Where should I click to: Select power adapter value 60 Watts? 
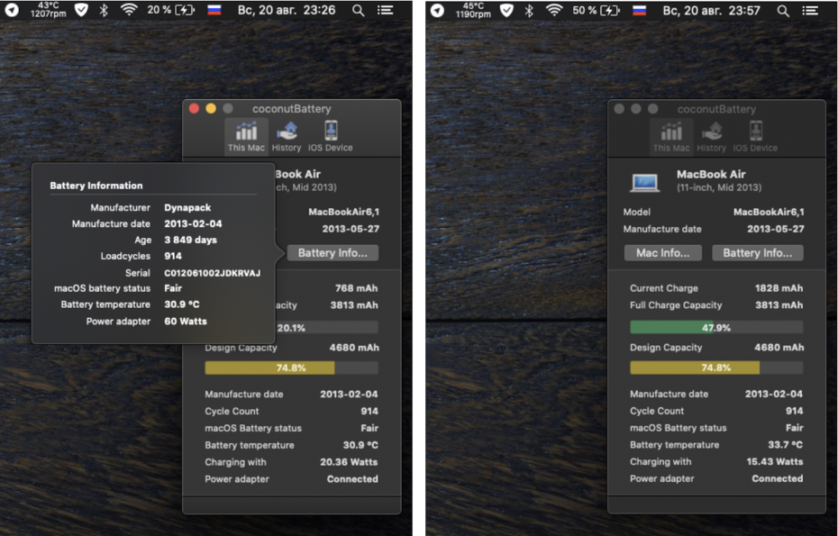tap(186, 322)
